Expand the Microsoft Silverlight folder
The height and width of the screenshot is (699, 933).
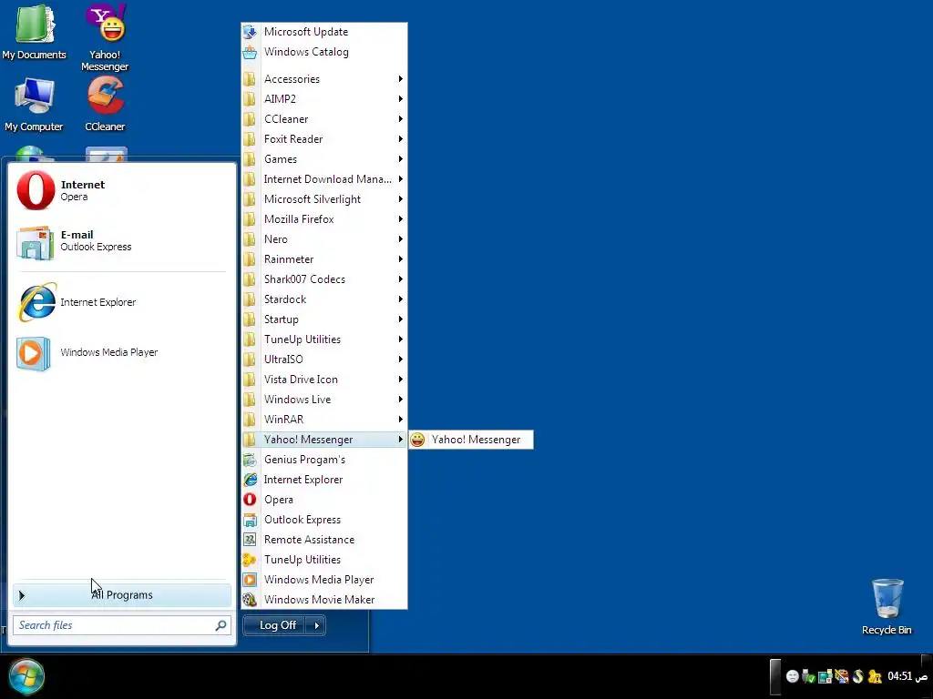(324, 199)
